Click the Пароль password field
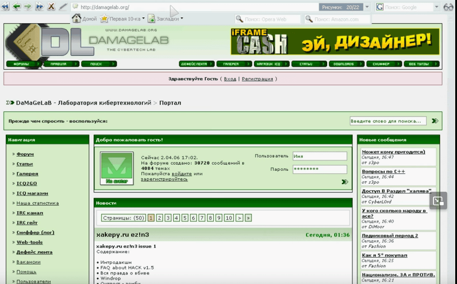Image resolution: width=457 pixels, height=284 pixels. click(320, 169)
